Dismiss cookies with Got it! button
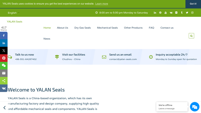Viewport: 201px width, 113px height. pyautogui.click(x=193, y=4)
